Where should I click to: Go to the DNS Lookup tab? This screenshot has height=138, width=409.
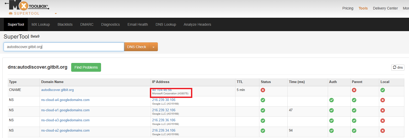point(166,24)
